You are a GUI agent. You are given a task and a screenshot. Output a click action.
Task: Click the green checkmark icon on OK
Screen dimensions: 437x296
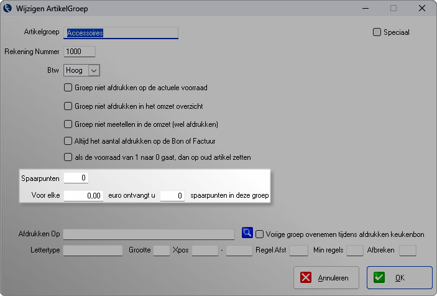(379, 277)
